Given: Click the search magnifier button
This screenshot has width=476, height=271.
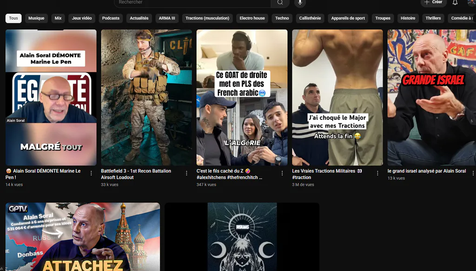Looking at the screenshot, I should tap(280, 3).
